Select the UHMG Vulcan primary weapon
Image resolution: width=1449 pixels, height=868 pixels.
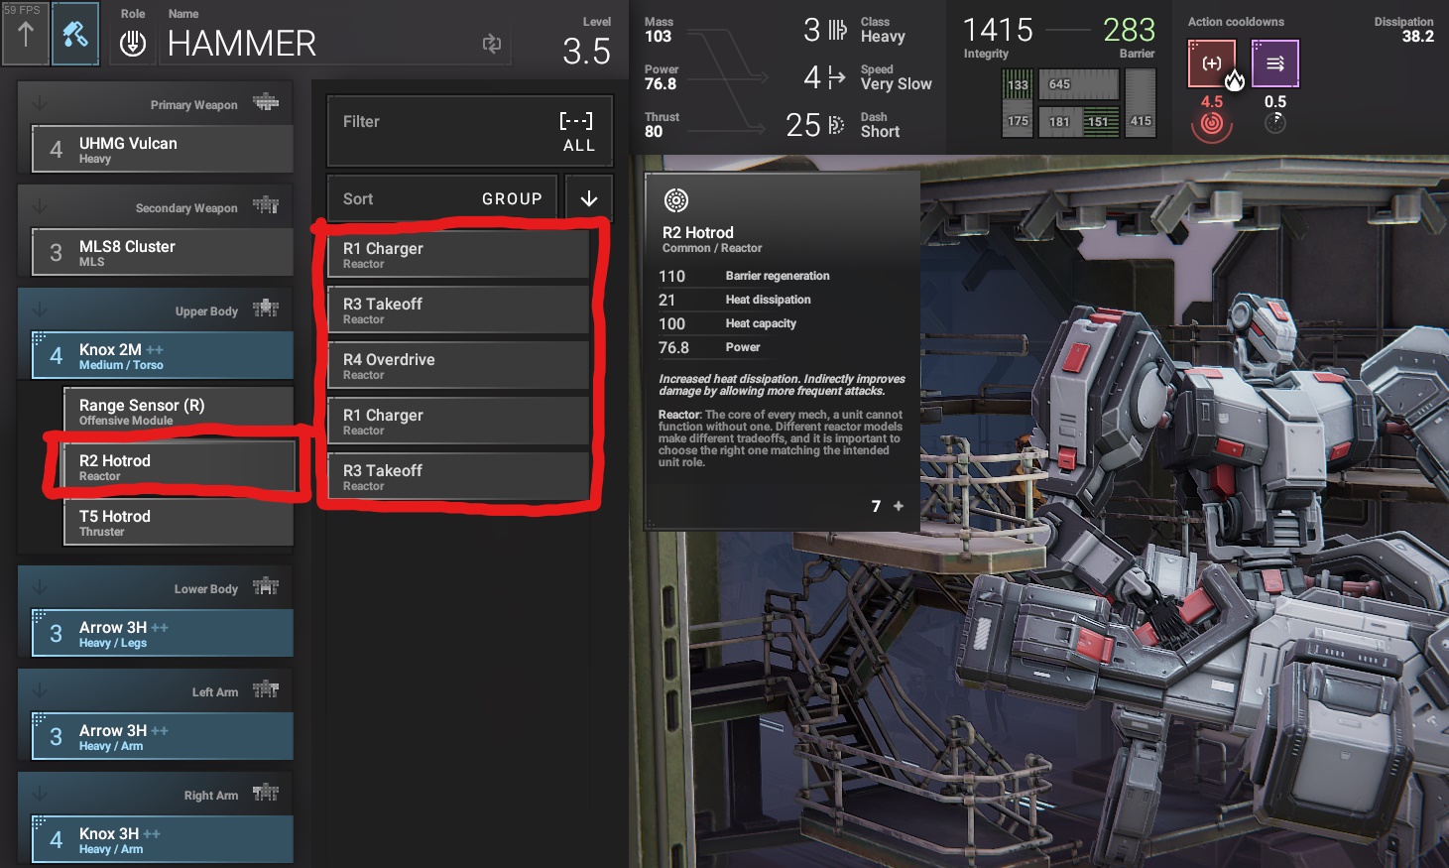[x=163, y=149]
